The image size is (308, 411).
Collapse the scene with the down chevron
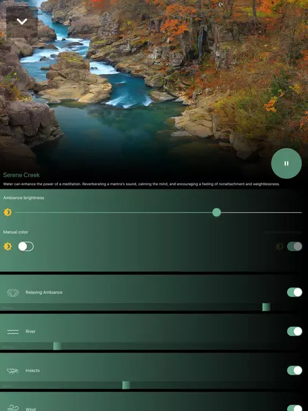point(22,21)
